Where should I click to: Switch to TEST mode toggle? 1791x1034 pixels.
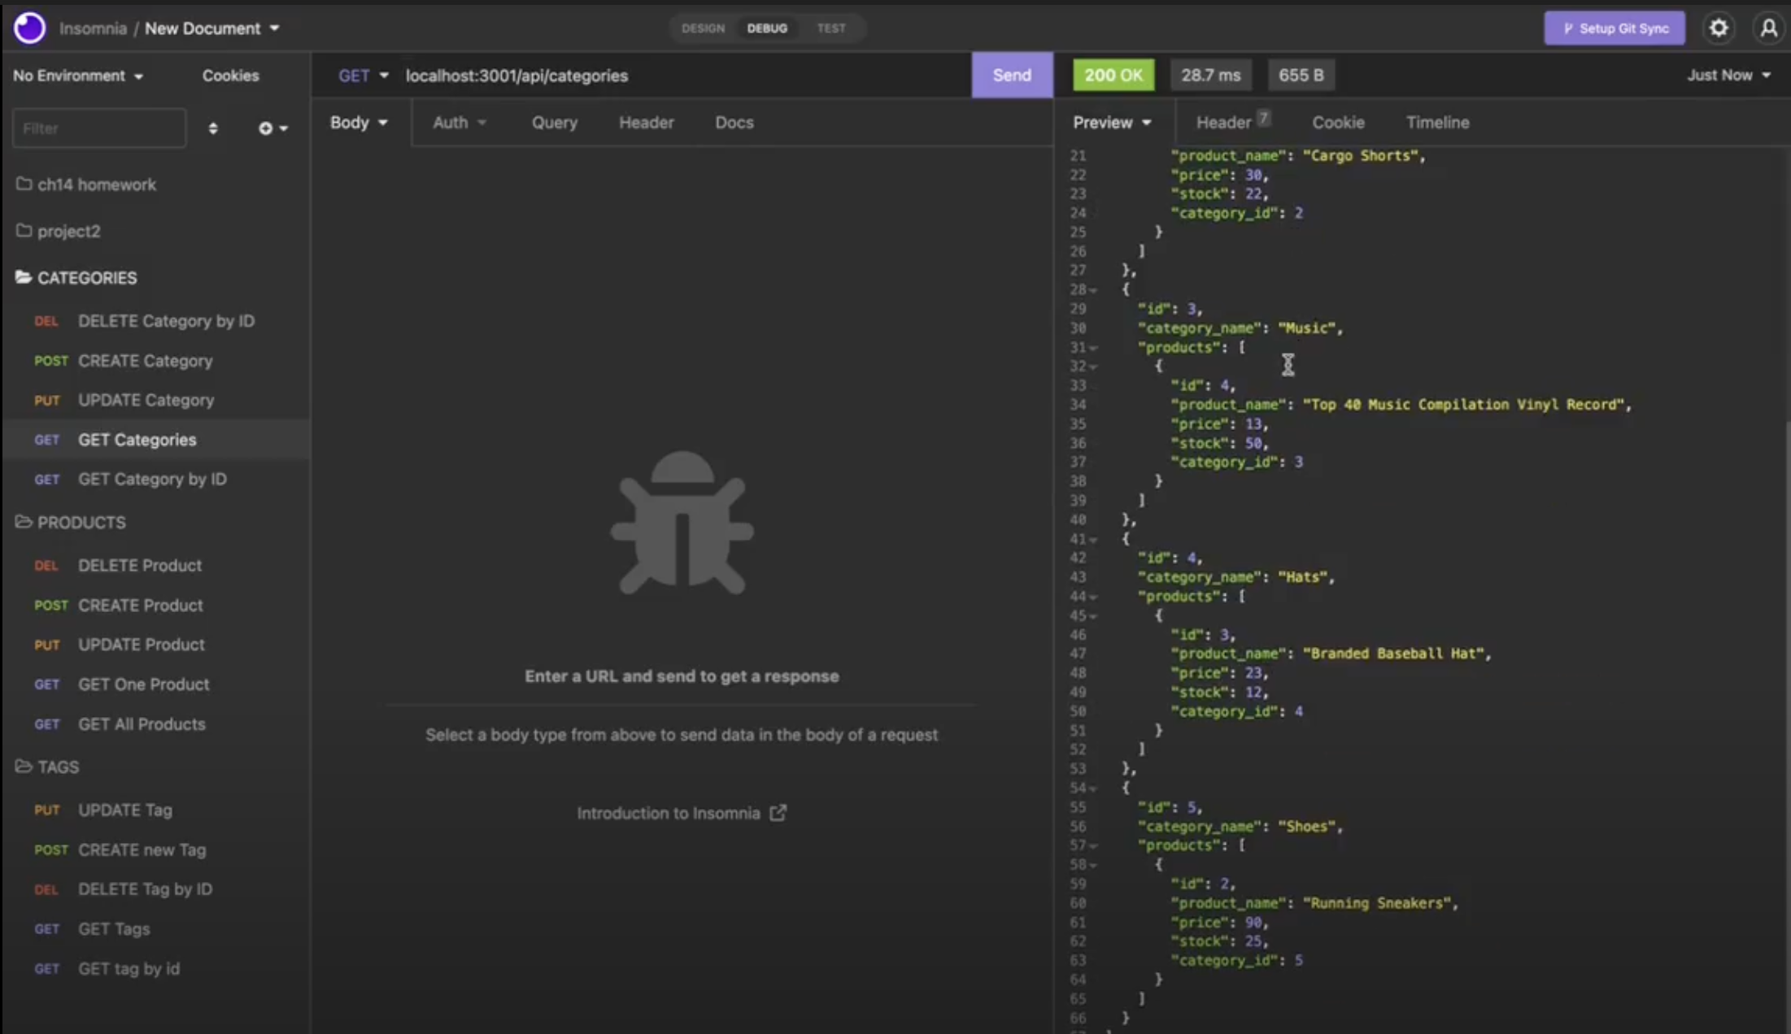pyautogui.click(x=830, y=28)
